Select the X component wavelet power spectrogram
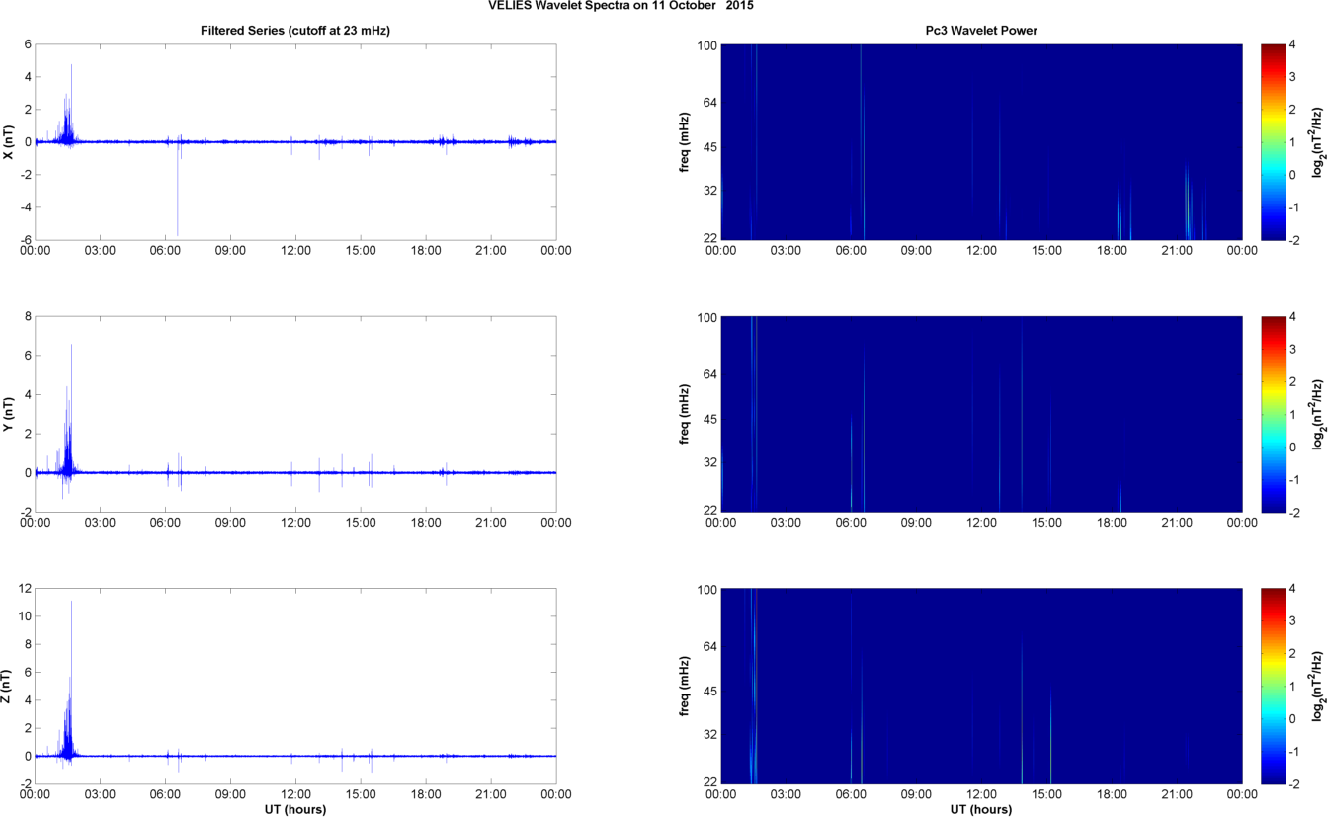The image size is (1328, 817). click(981, 141)
